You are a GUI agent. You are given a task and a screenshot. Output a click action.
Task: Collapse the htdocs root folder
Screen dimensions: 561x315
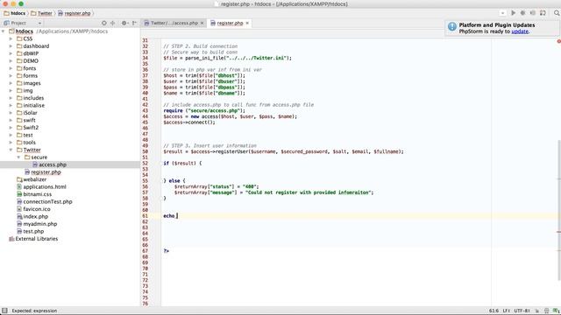[x=4, y=31]
